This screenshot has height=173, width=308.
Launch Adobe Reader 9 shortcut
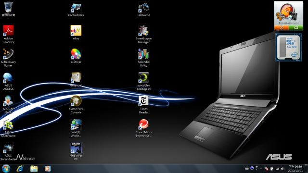coord(8,34)
